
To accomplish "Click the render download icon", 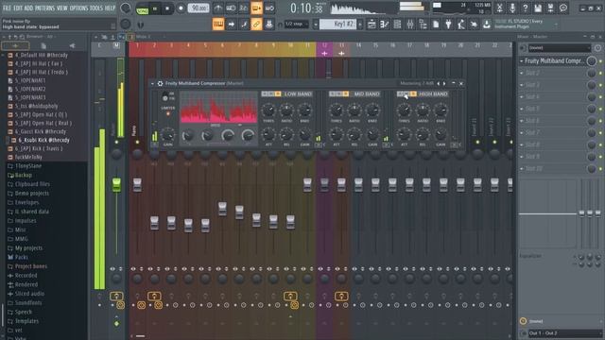I will pos(487,25).
